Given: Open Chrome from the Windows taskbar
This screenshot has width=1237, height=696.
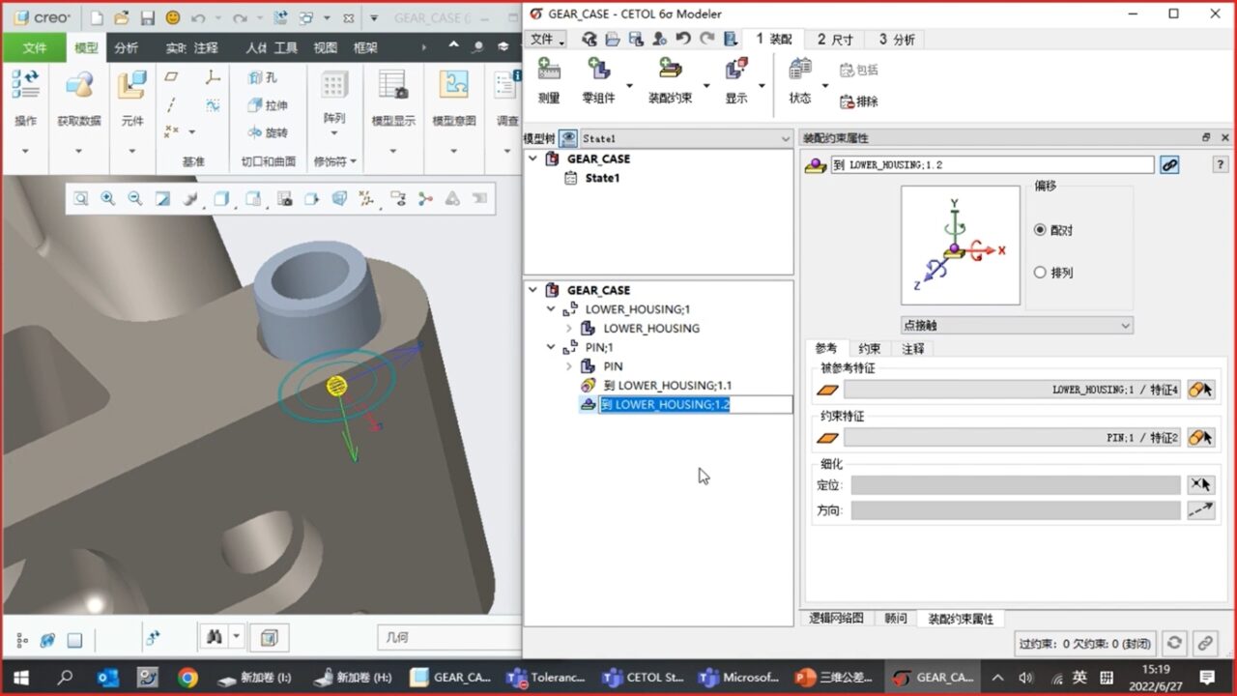Looking at the screenshot, I should click(187, 677).
